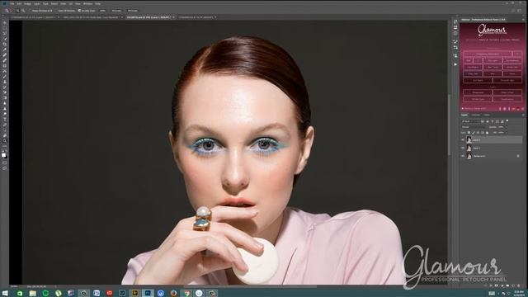Screen dimensions: 528x297
Task: Click the 100% zoom button
Action: click(102, 11)
